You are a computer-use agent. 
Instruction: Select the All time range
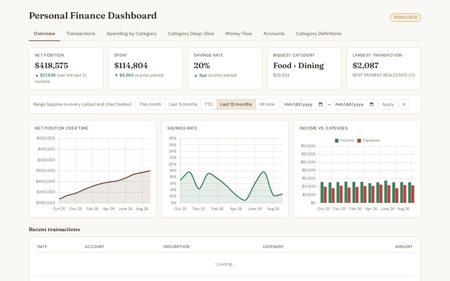(267, 104)
